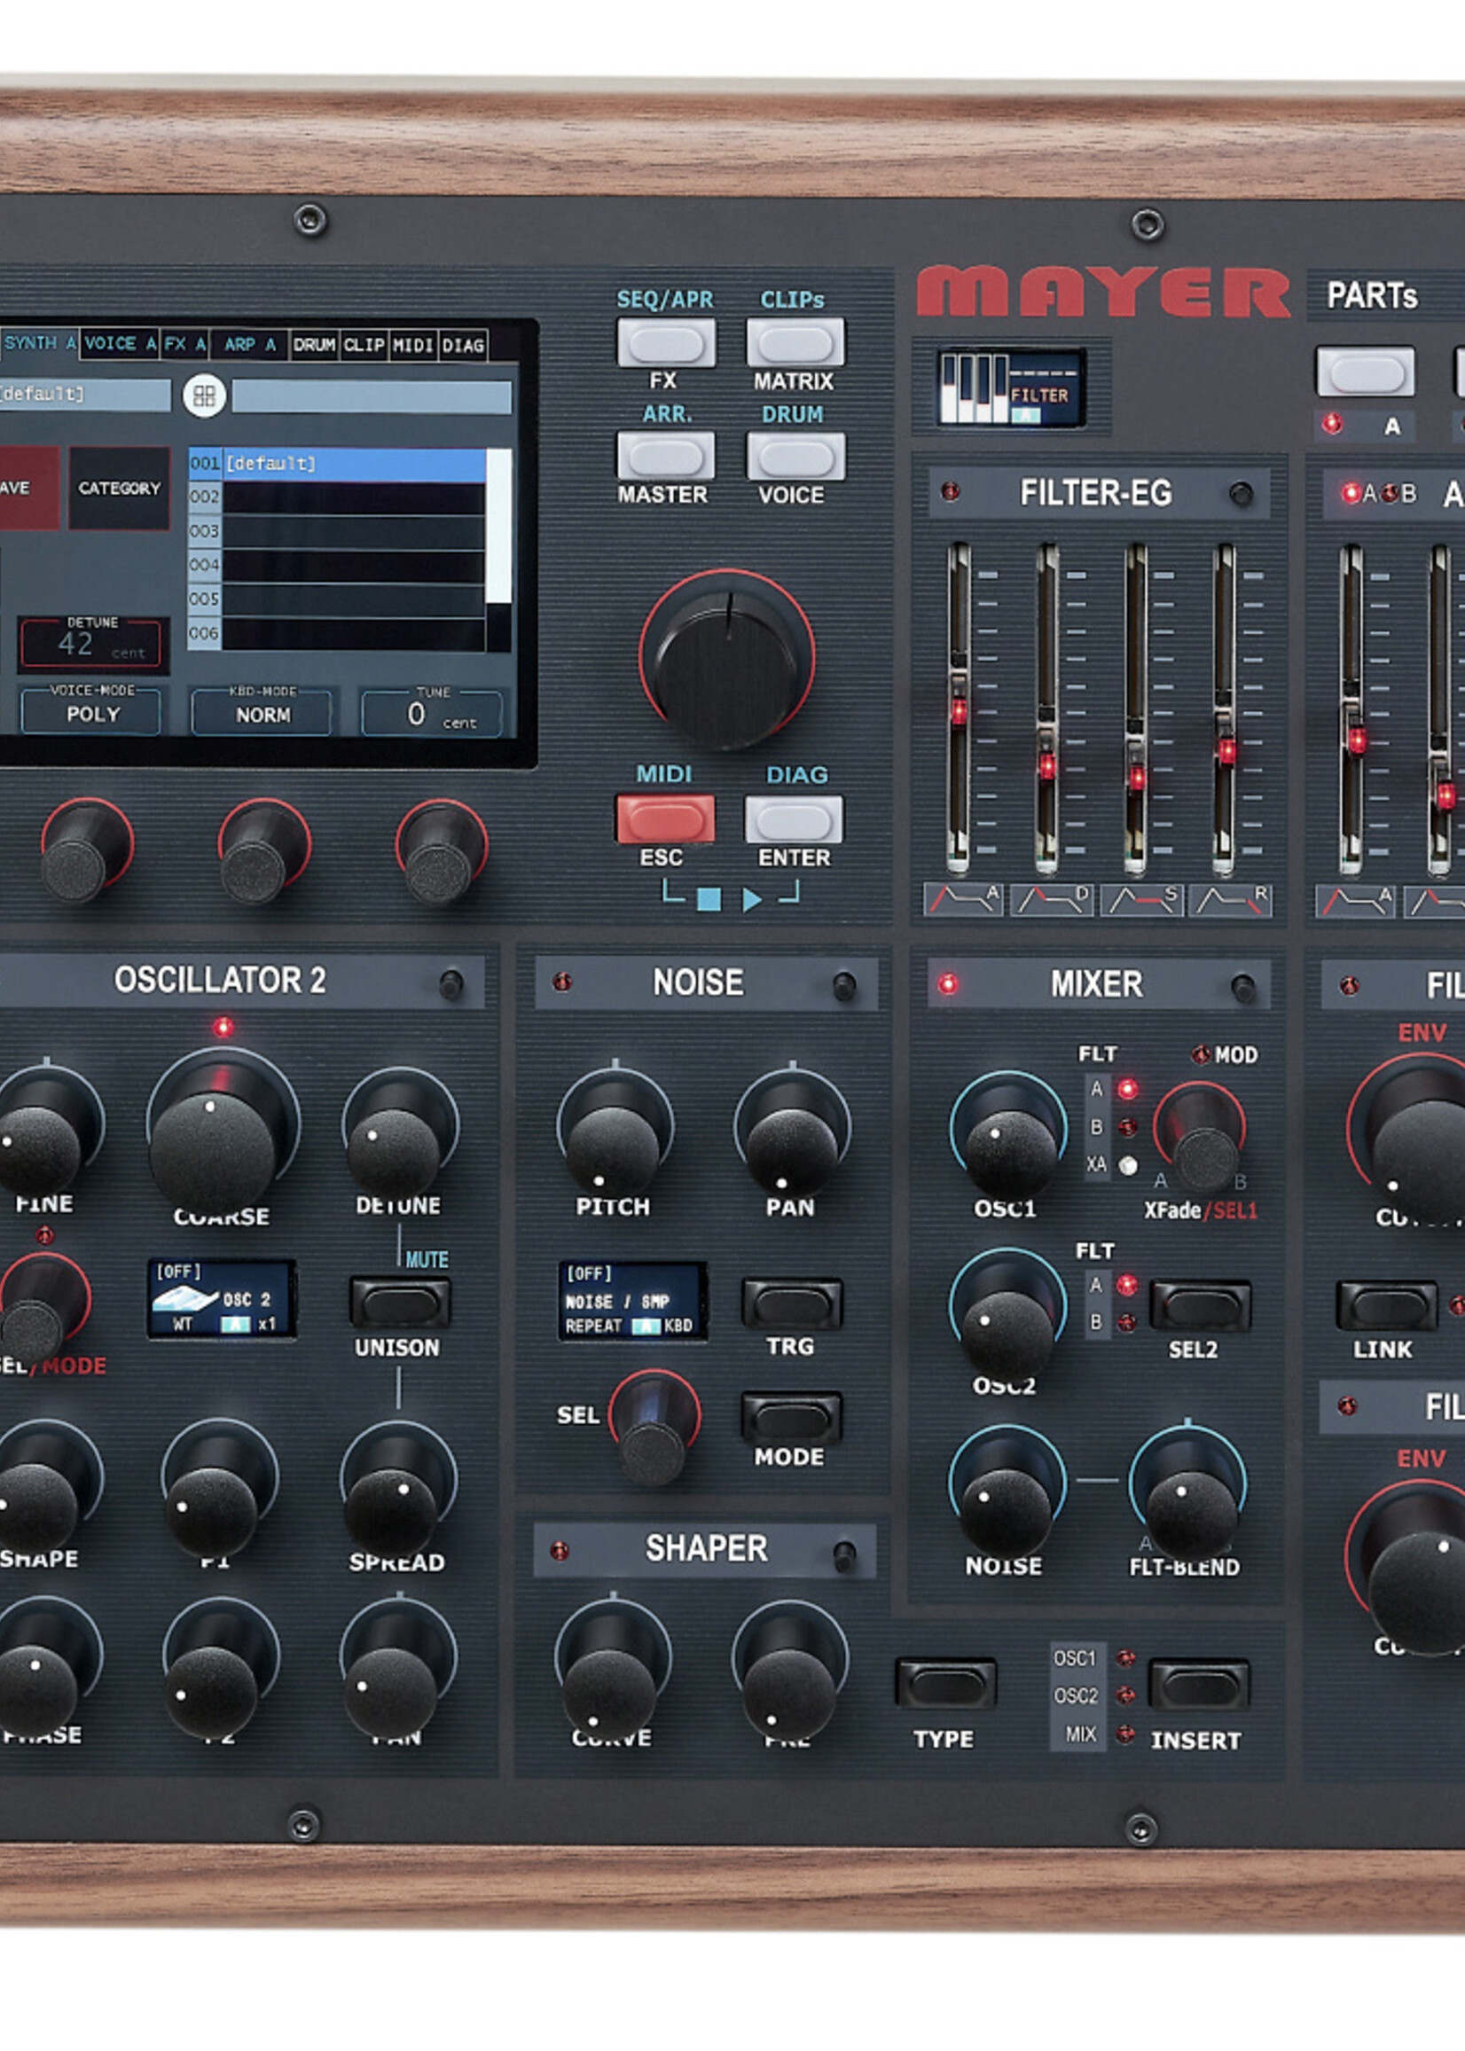Toggle the UNISON MUTE button

tap(401, 1303)
